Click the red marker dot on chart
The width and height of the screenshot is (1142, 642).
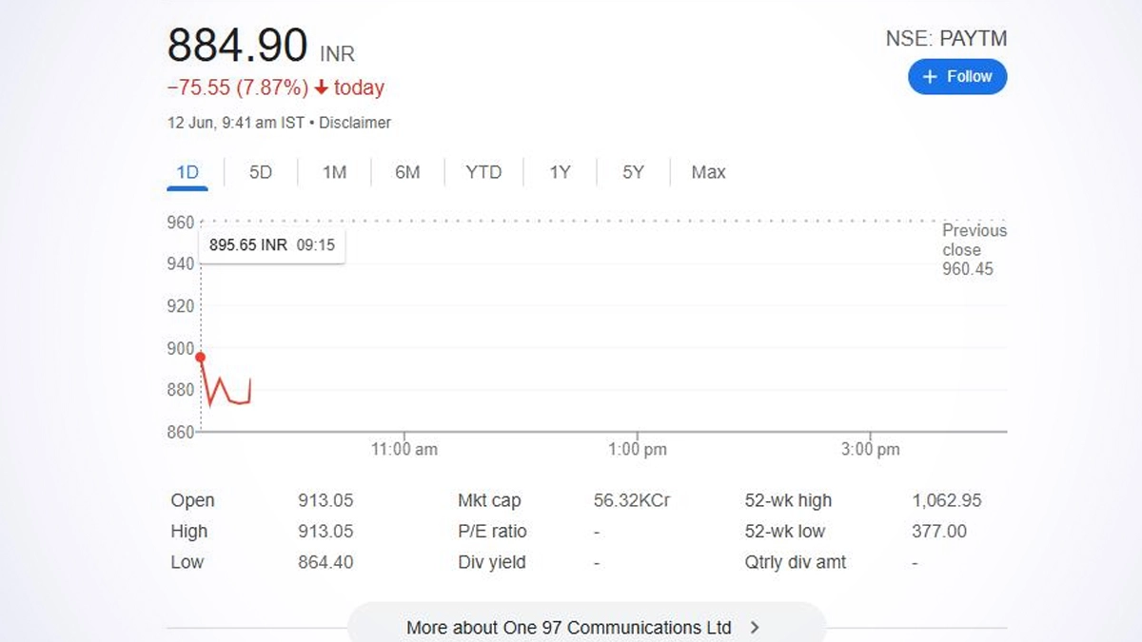coord(200,358)
